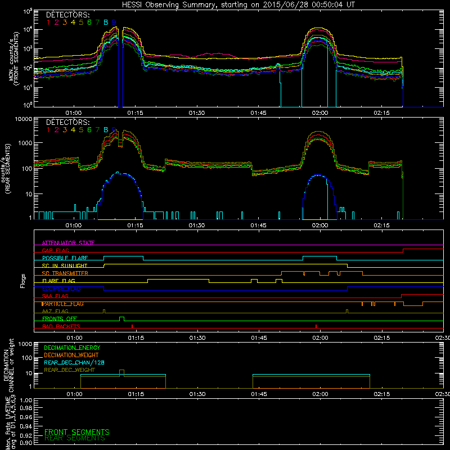Click the SAA FLAG label

coord(55,296)
